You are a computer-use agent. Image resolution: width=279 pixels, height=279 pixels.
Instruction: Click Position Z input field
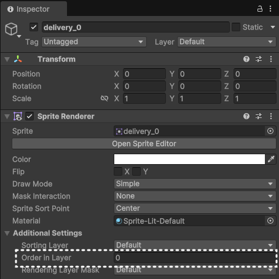255,74
